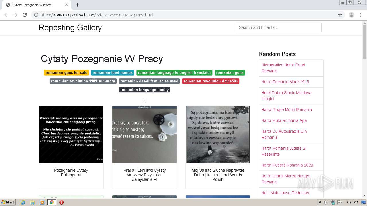Image resolution: width=367 pixels, height=206 pixels.
Task: Bookmark this page with the star icon
Action: 340,15
